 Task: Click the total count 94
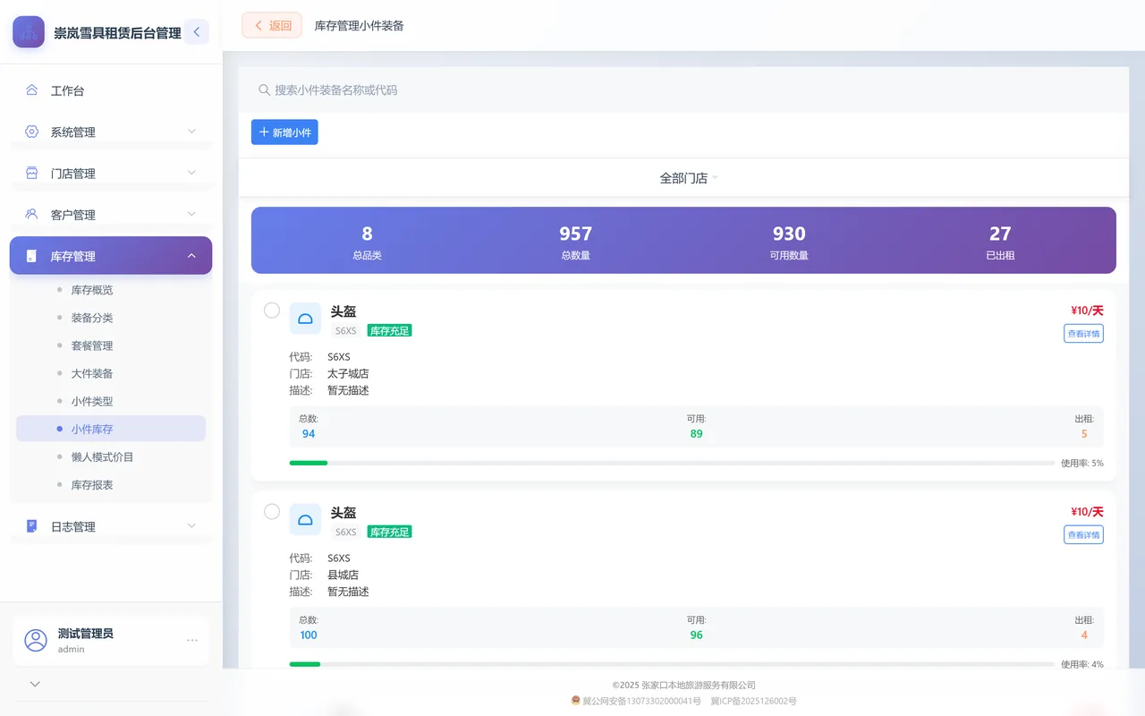click(309, 434)
